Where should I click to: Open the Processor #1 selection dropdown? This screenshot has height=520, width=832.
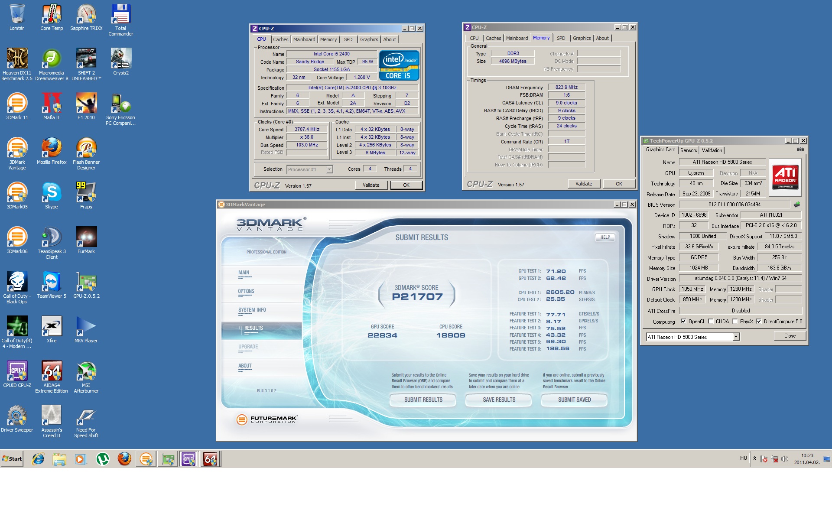[329, 169]
